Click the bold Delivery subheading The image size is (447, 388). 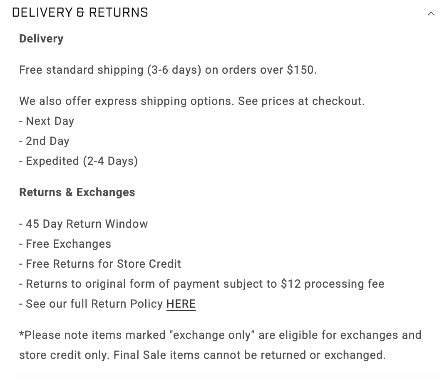41,39
